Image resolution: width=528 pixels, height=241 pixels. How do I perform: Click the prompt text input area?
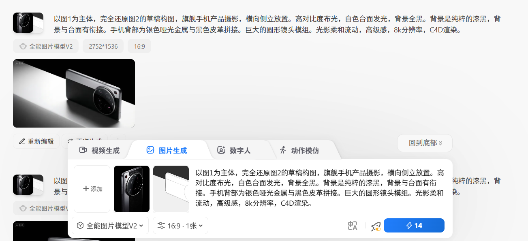319,188
